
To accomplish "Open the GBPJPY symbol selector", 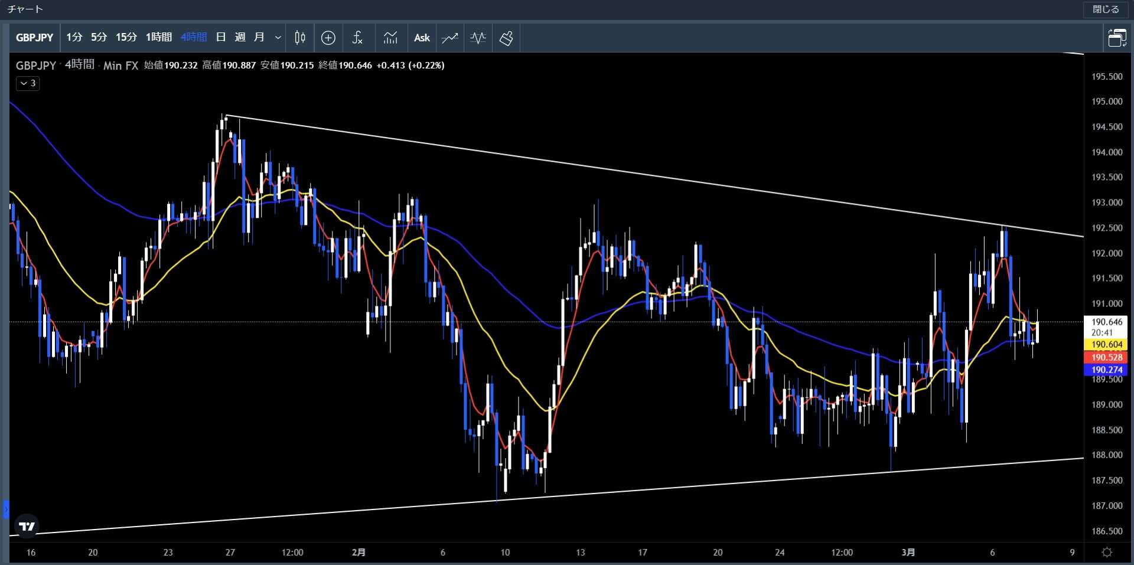I will click(x=34, y=38).
